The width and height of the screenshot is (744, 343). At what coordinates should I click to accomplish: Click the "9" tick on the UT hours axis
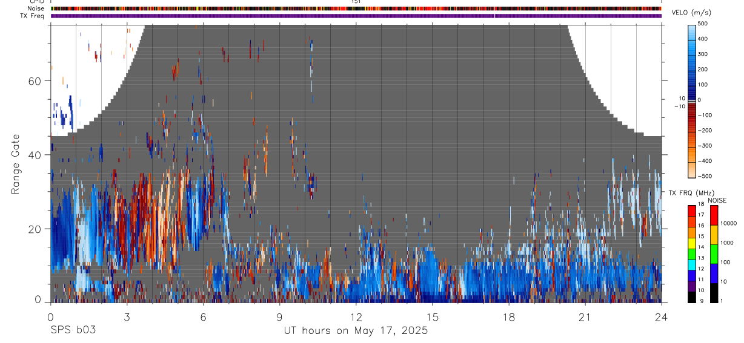[279, 316]
